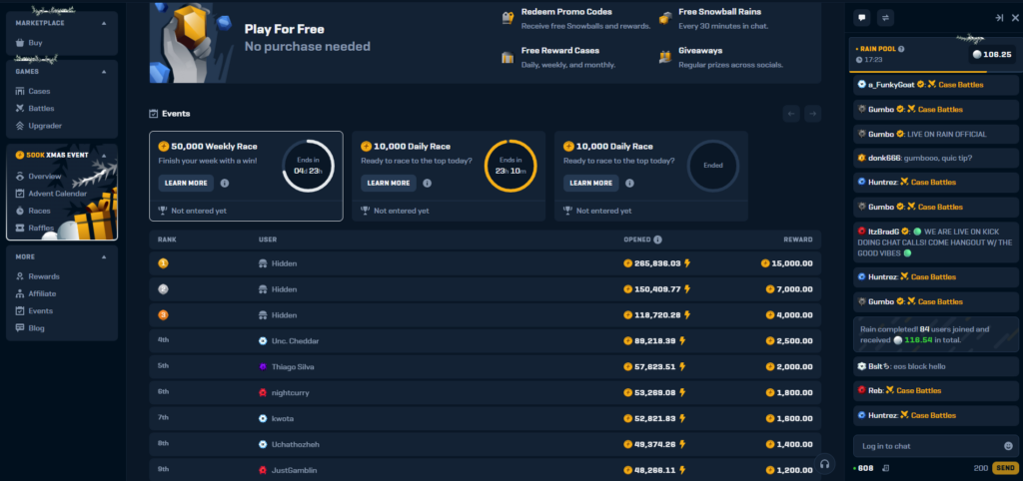Collapse the Marketplace sidebar section
Viewport: 1023px width, 481px height.
tap(104, 23)
